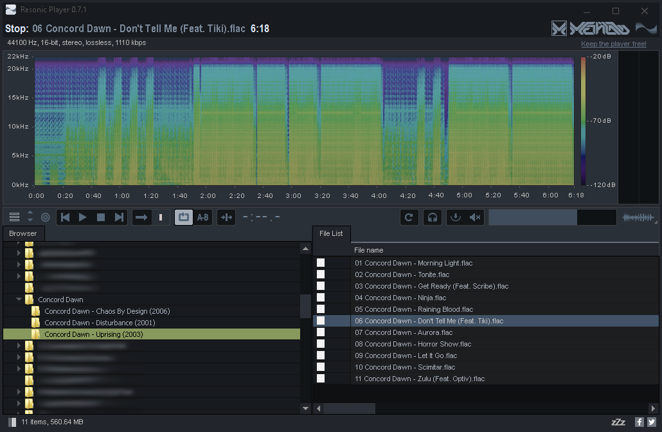Click the browser scrollbar up arrow

pyautogui.click(x=305, y=249)
